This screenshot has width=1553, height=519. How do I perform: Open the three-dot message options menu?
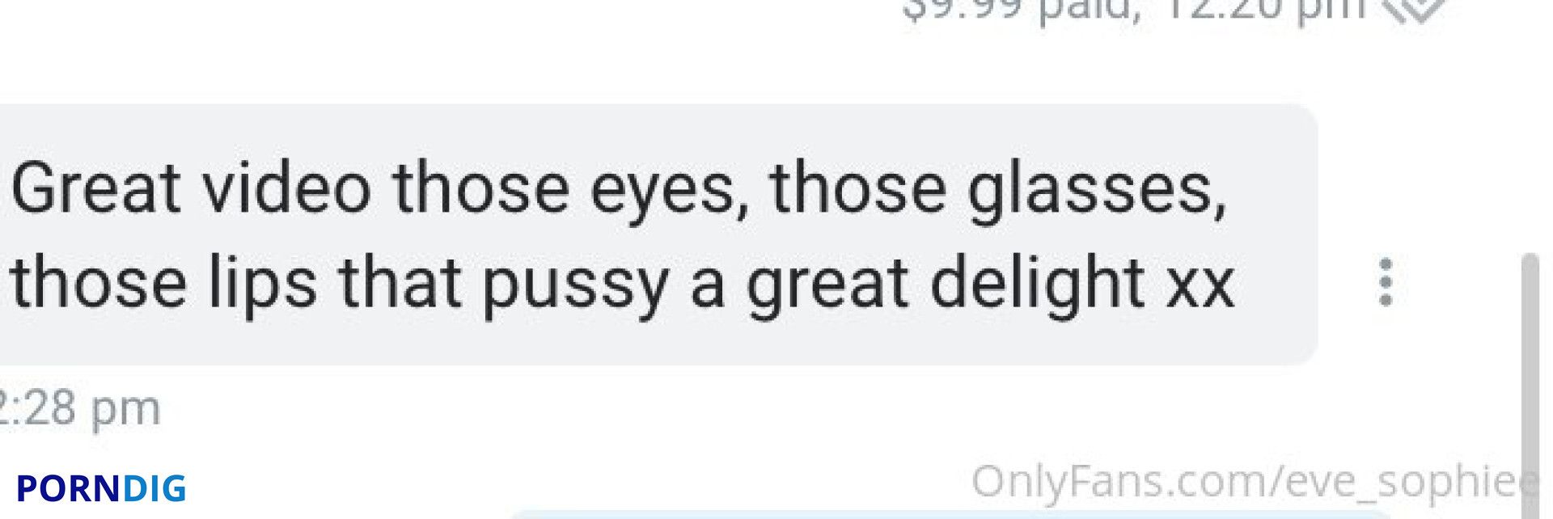1385,282
